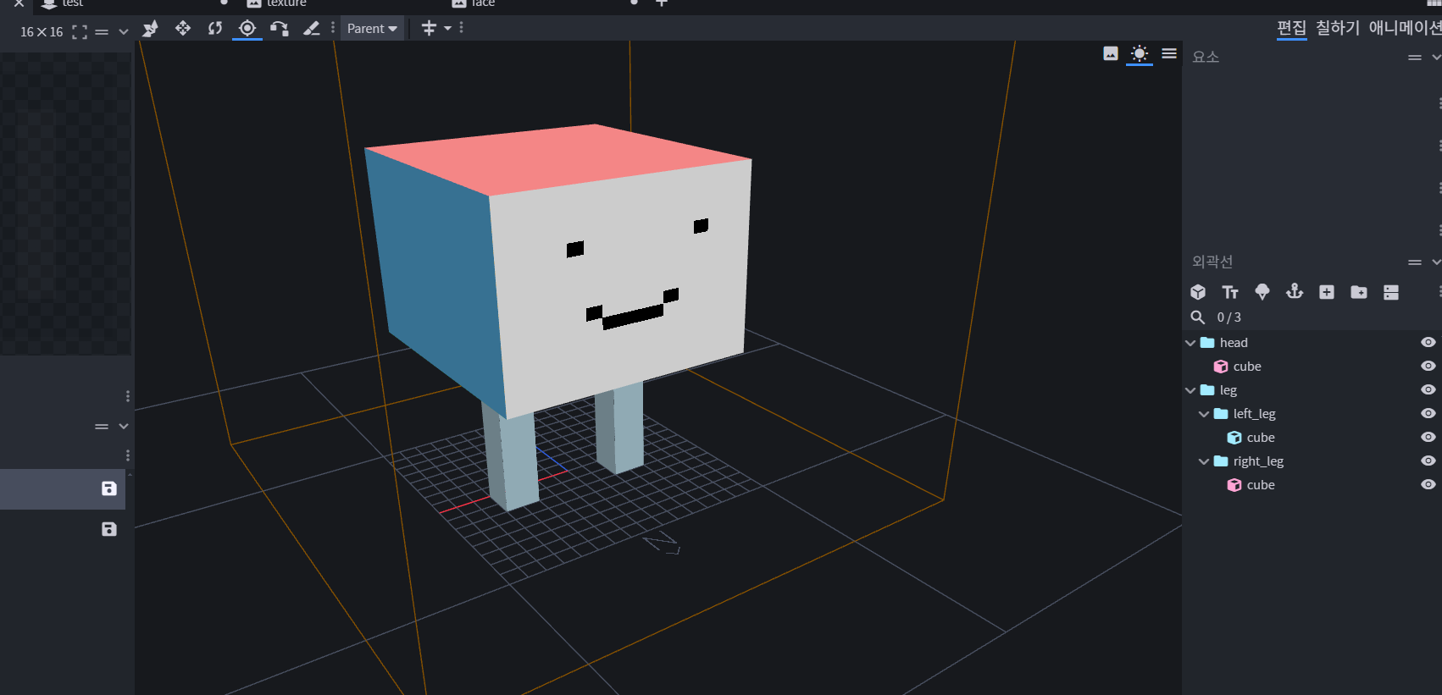
Task: Open the arrow dropdown beside the plus icon
Action: tap(448, 29)
